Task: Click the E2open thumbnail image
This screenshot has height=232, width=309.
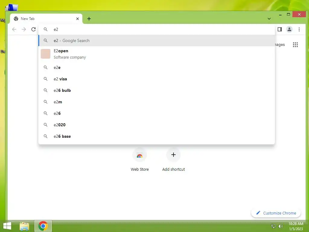Action: [46, 54]
